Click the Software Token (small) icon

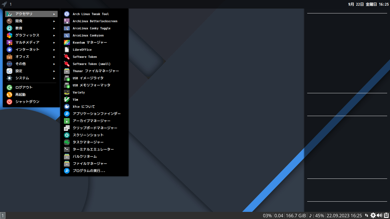coord(67,64)
